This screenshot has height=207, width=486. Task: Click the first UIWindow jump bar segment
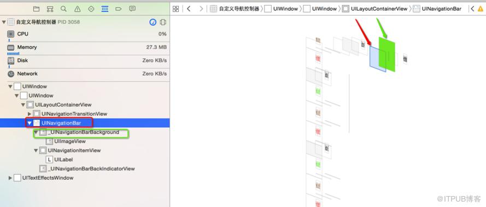(282, 9)
